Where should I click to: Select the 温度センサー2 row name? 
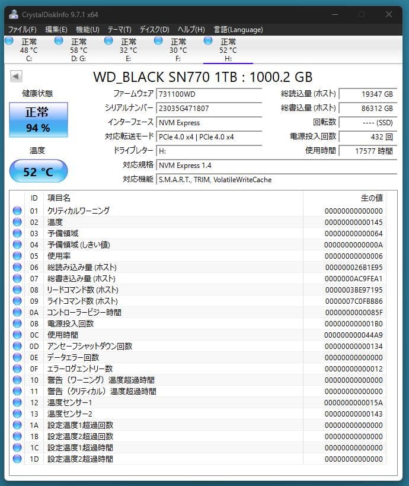coord(70,414)
